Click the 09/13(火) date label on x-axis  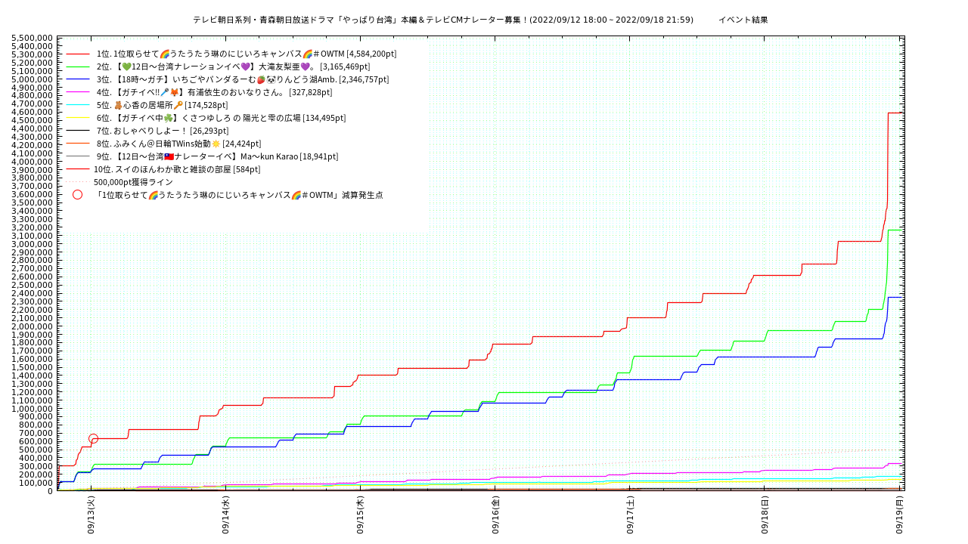point(91,515)
